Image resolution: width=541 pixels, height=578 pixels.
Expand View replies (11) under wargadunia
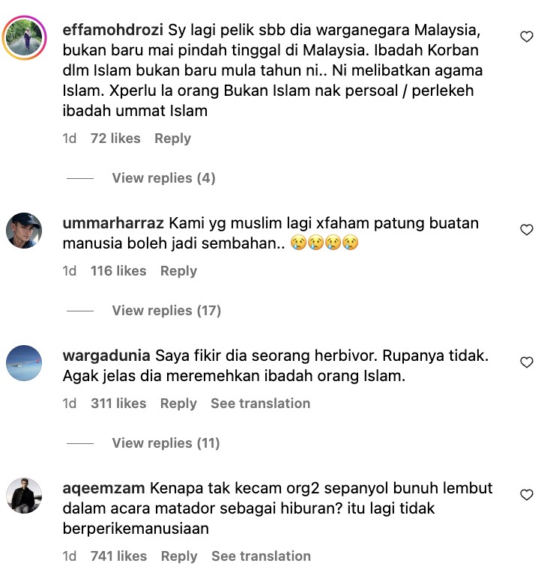166,442
